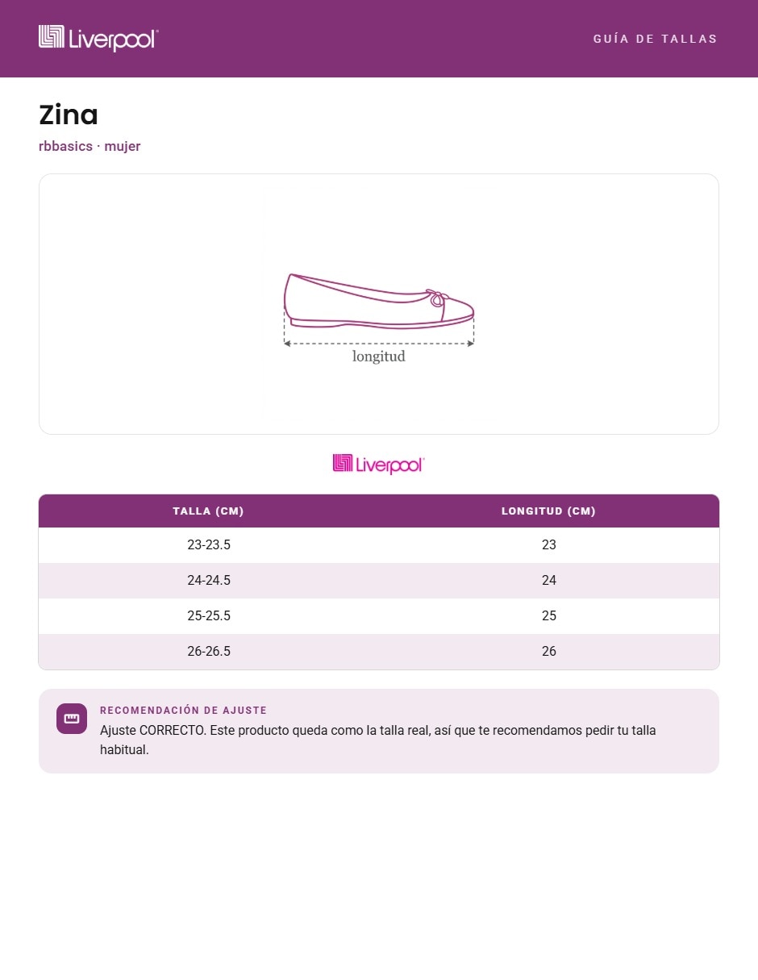Select the 24-24.5 size row

point(379,581)
